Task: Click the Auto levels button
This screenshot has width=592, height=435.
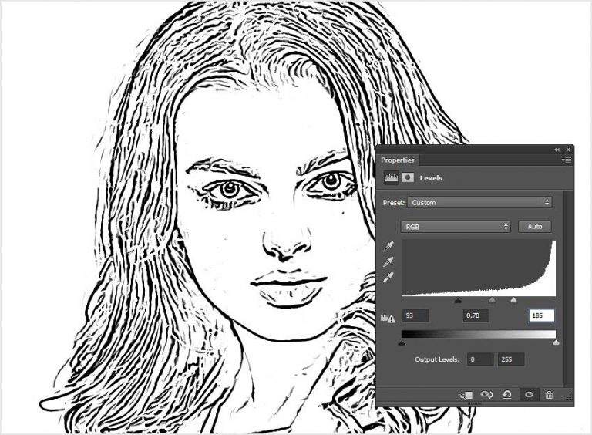Action: click(x=535, y=227)
